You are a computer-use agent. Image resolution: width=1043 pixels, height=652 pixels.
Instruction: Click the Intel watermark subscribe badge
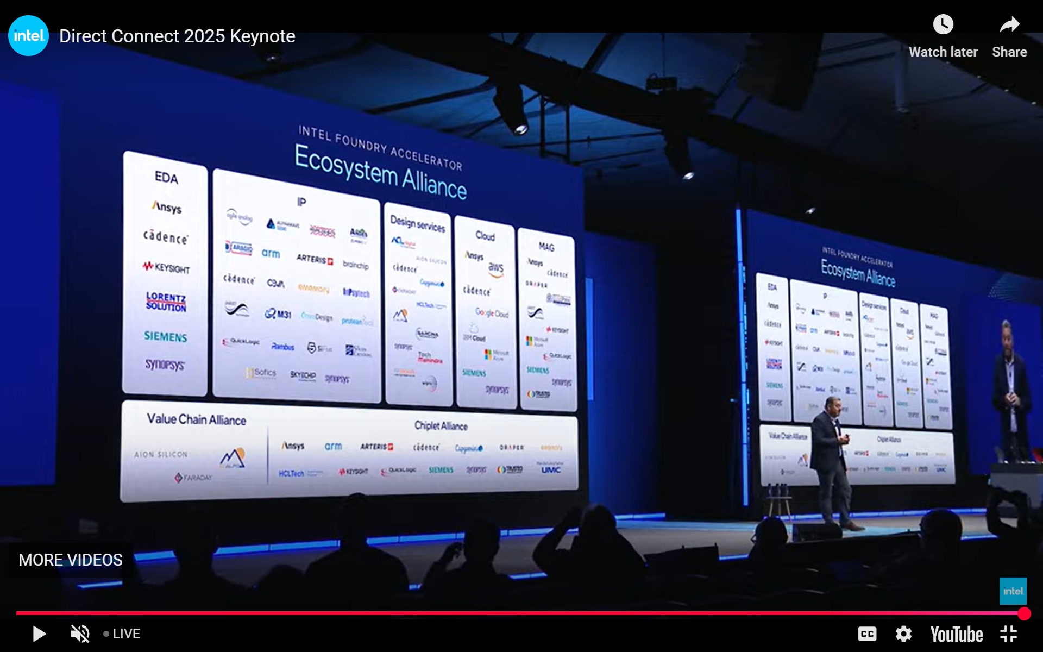[x=1013, y=591]
